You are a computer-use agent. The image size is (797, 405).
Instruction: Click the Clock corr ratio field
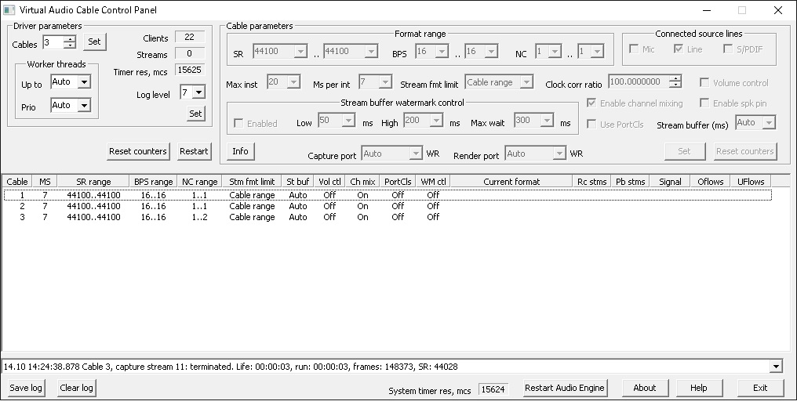tap(639, 81)
